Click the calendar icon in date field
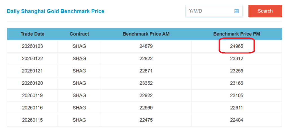 click(237, 11)
